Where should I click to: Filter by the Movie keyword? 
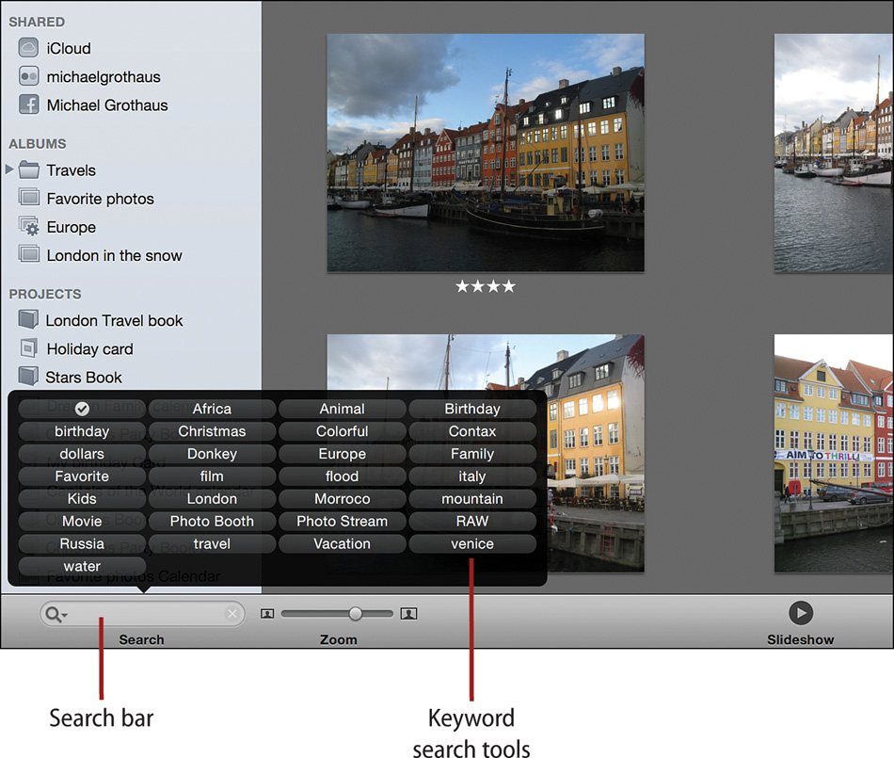(82, 522)
